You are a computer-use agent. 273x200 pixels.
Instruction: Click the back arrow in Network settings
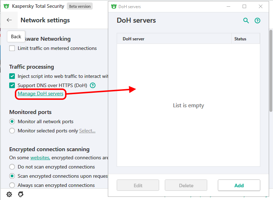click(9, 20)
